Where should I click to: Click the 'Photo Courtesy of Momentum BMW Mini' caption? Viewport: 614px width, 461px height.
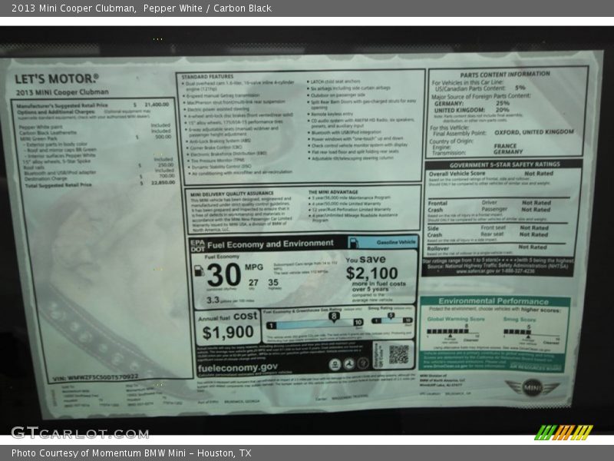point(131,453)
